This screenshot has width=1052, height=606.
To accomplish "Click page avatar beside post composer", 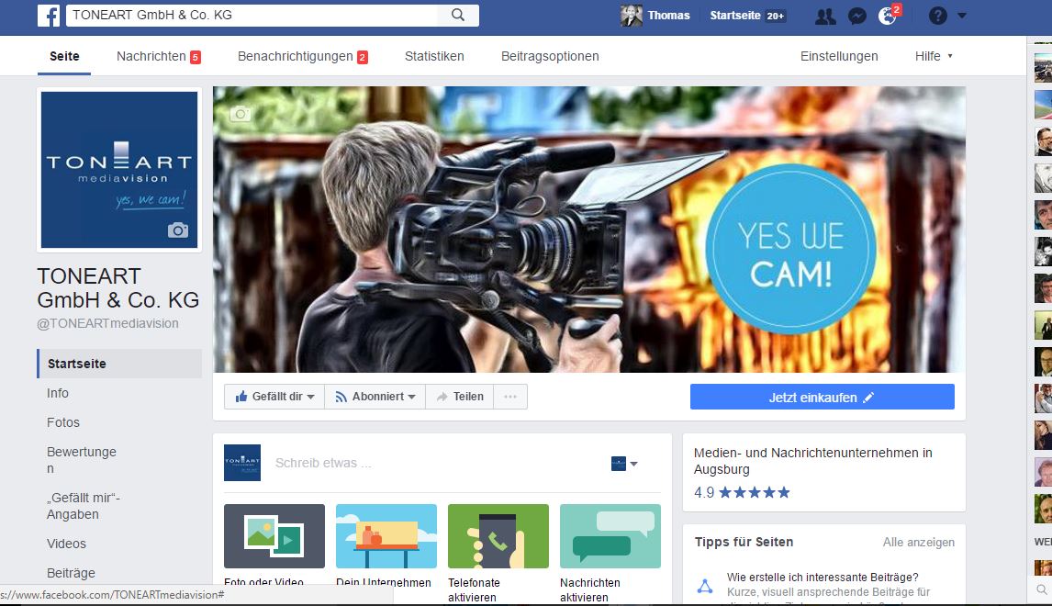I will click(242, 463).
